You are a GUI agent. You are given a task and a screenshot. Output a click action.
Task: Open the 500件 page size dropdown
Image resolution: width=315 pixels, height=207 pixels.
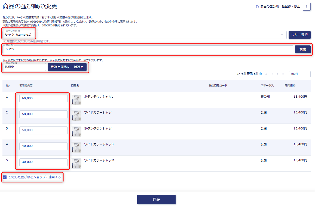coord(299,74)
